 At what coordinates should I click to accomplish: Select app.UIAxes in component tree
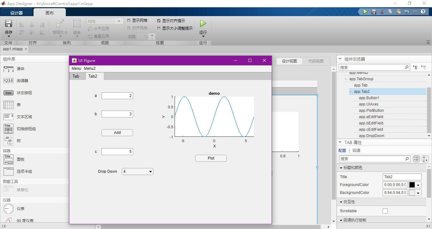(x=369, y=104)
